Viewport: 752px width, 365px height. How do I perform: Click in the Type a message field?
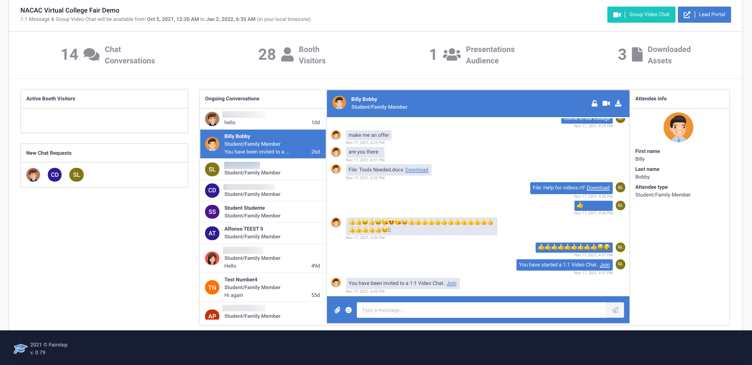tap(481, 310)
